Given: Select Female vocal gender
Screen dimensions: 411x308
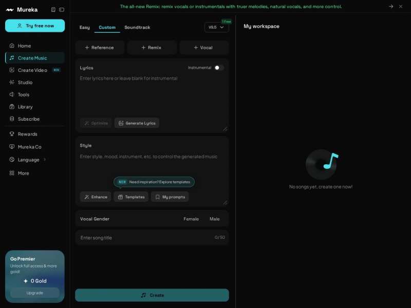Looking at the screenshot, I should pos(191,219).
